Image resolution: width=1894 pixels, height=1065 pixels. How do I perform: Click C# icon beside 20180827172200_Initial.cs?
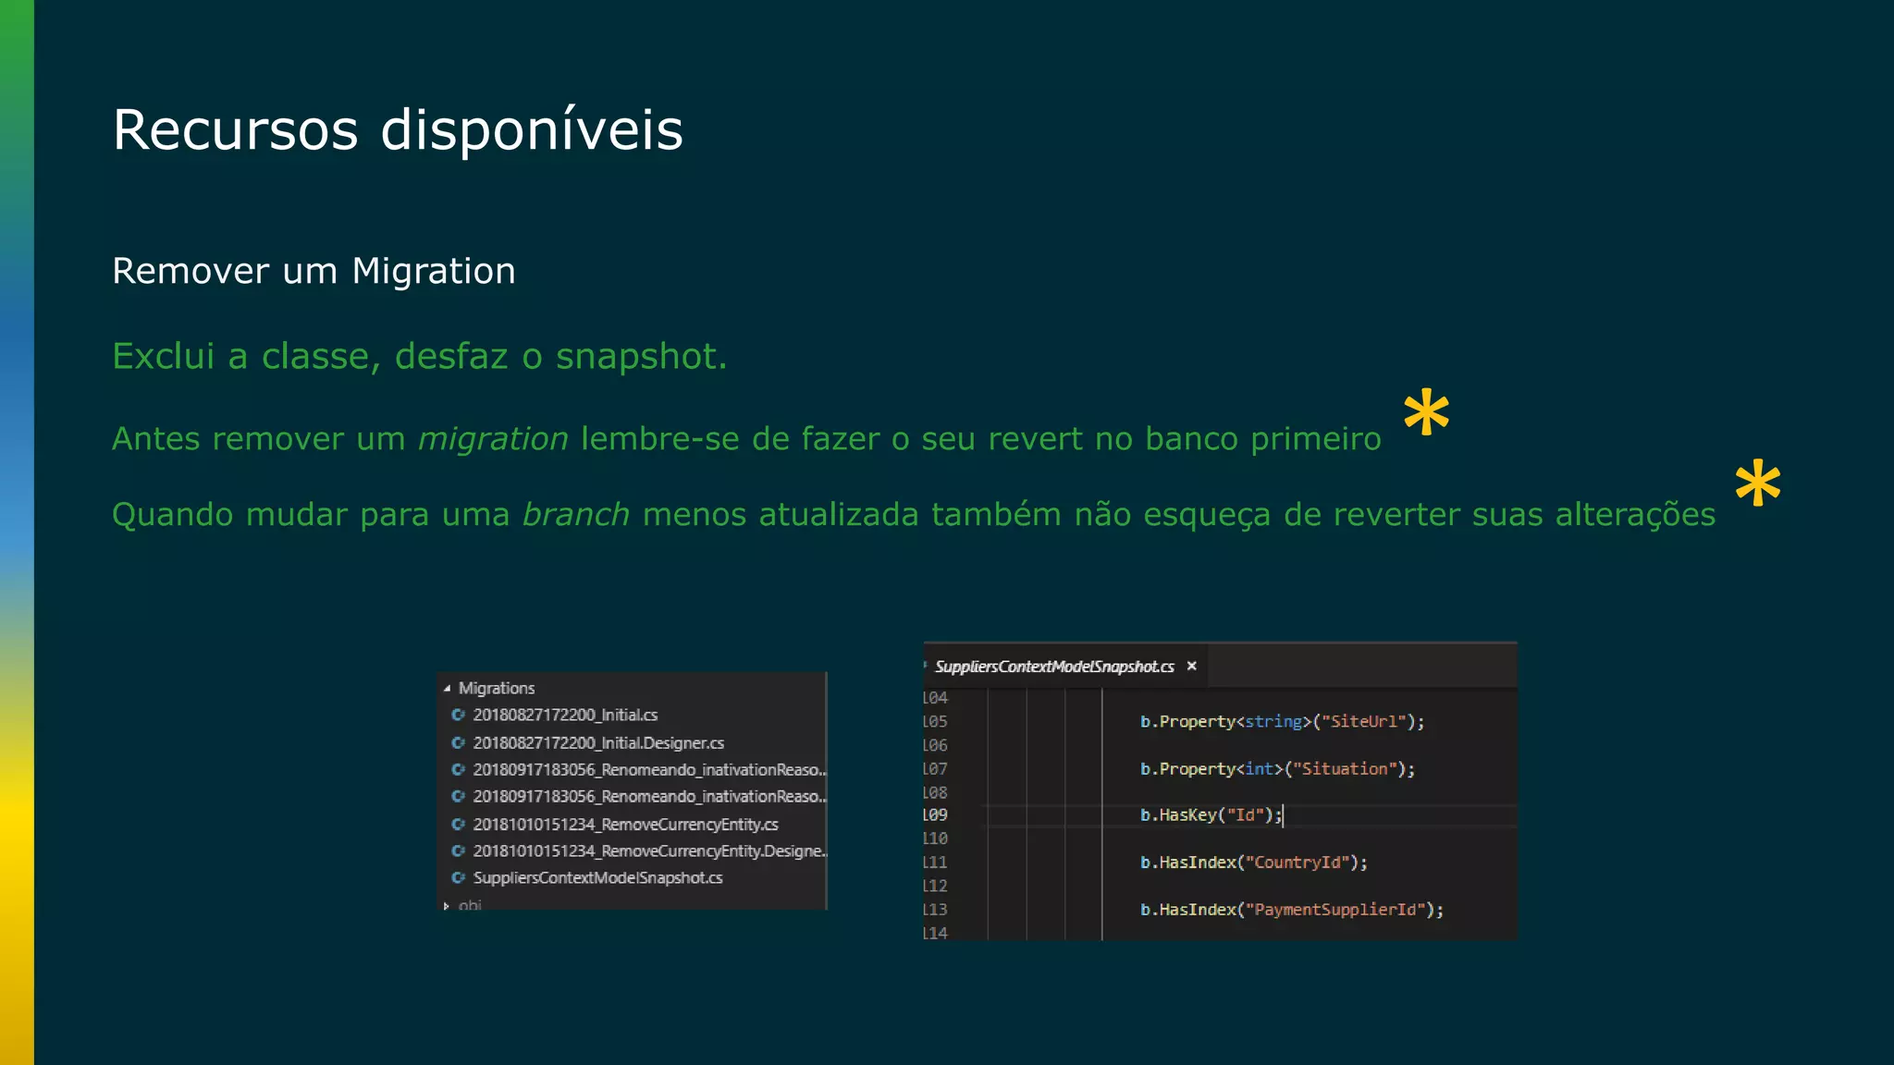[x=458, y=715]
